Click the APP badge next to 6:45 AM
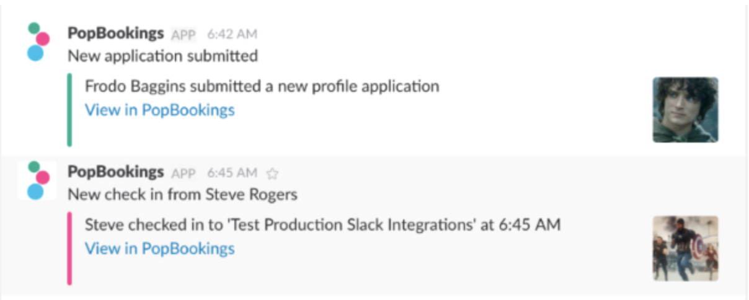Screen dimensions: 749x300 [184, 173]
